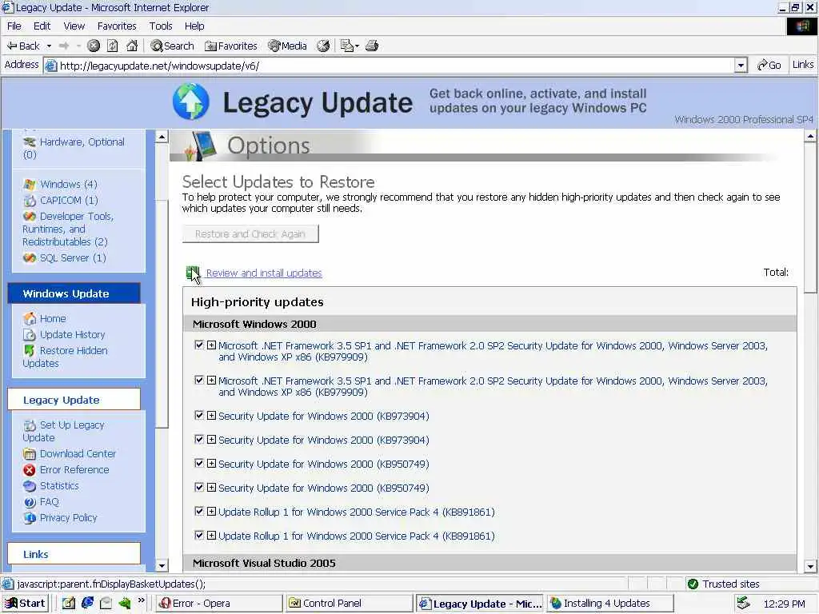This screenshot has width=819, height=614.
Task: Uncheck the first Update Rollup 1 KB891861 checkbox
Action: (x=199, y=511)
